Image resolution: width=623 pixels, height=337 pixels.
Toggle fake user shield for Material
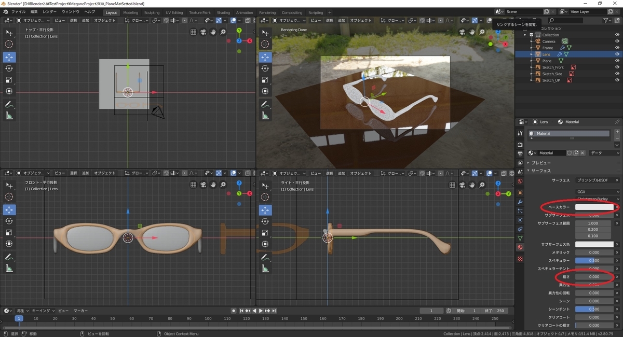(x=570, y=153)
